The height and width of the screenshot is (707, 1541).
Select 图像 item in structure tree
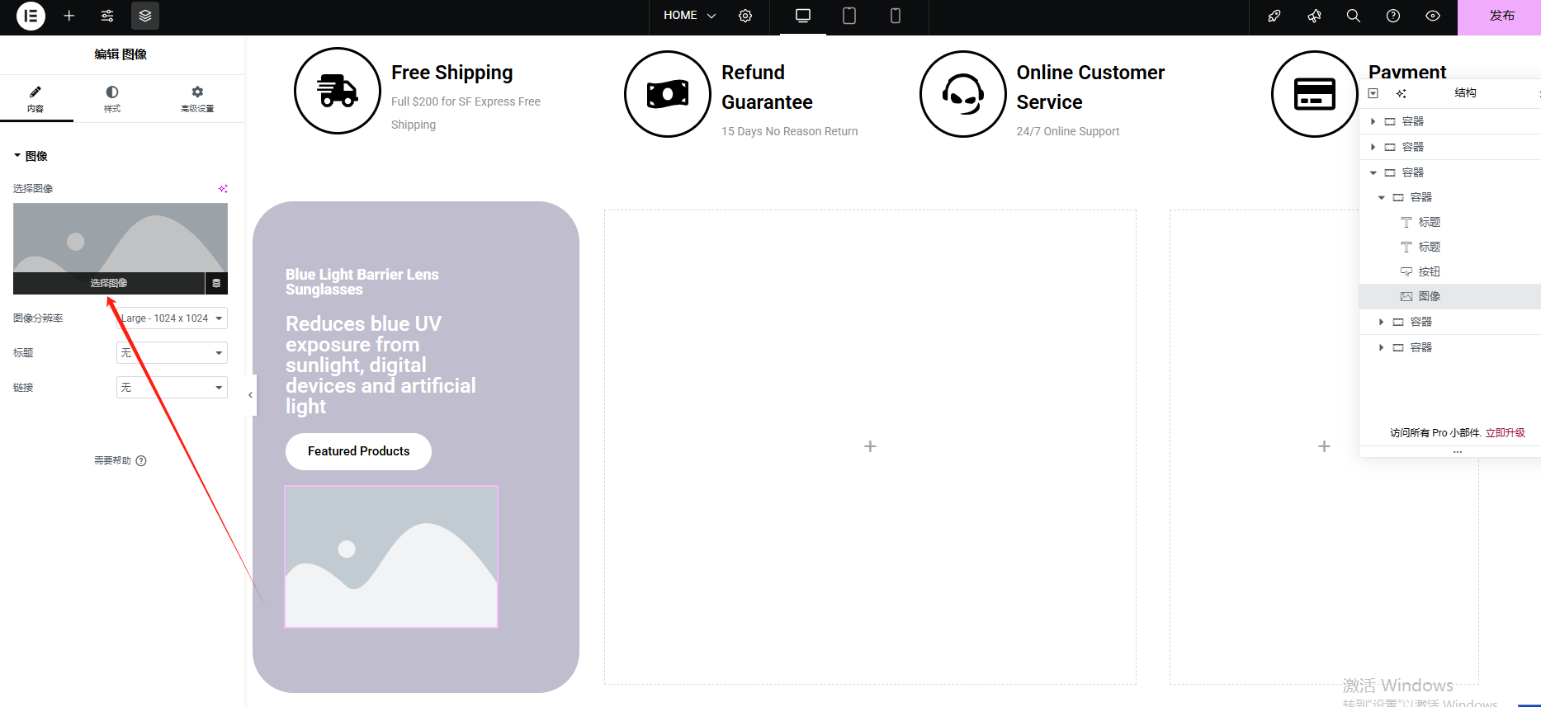[x=1429, y=296]
